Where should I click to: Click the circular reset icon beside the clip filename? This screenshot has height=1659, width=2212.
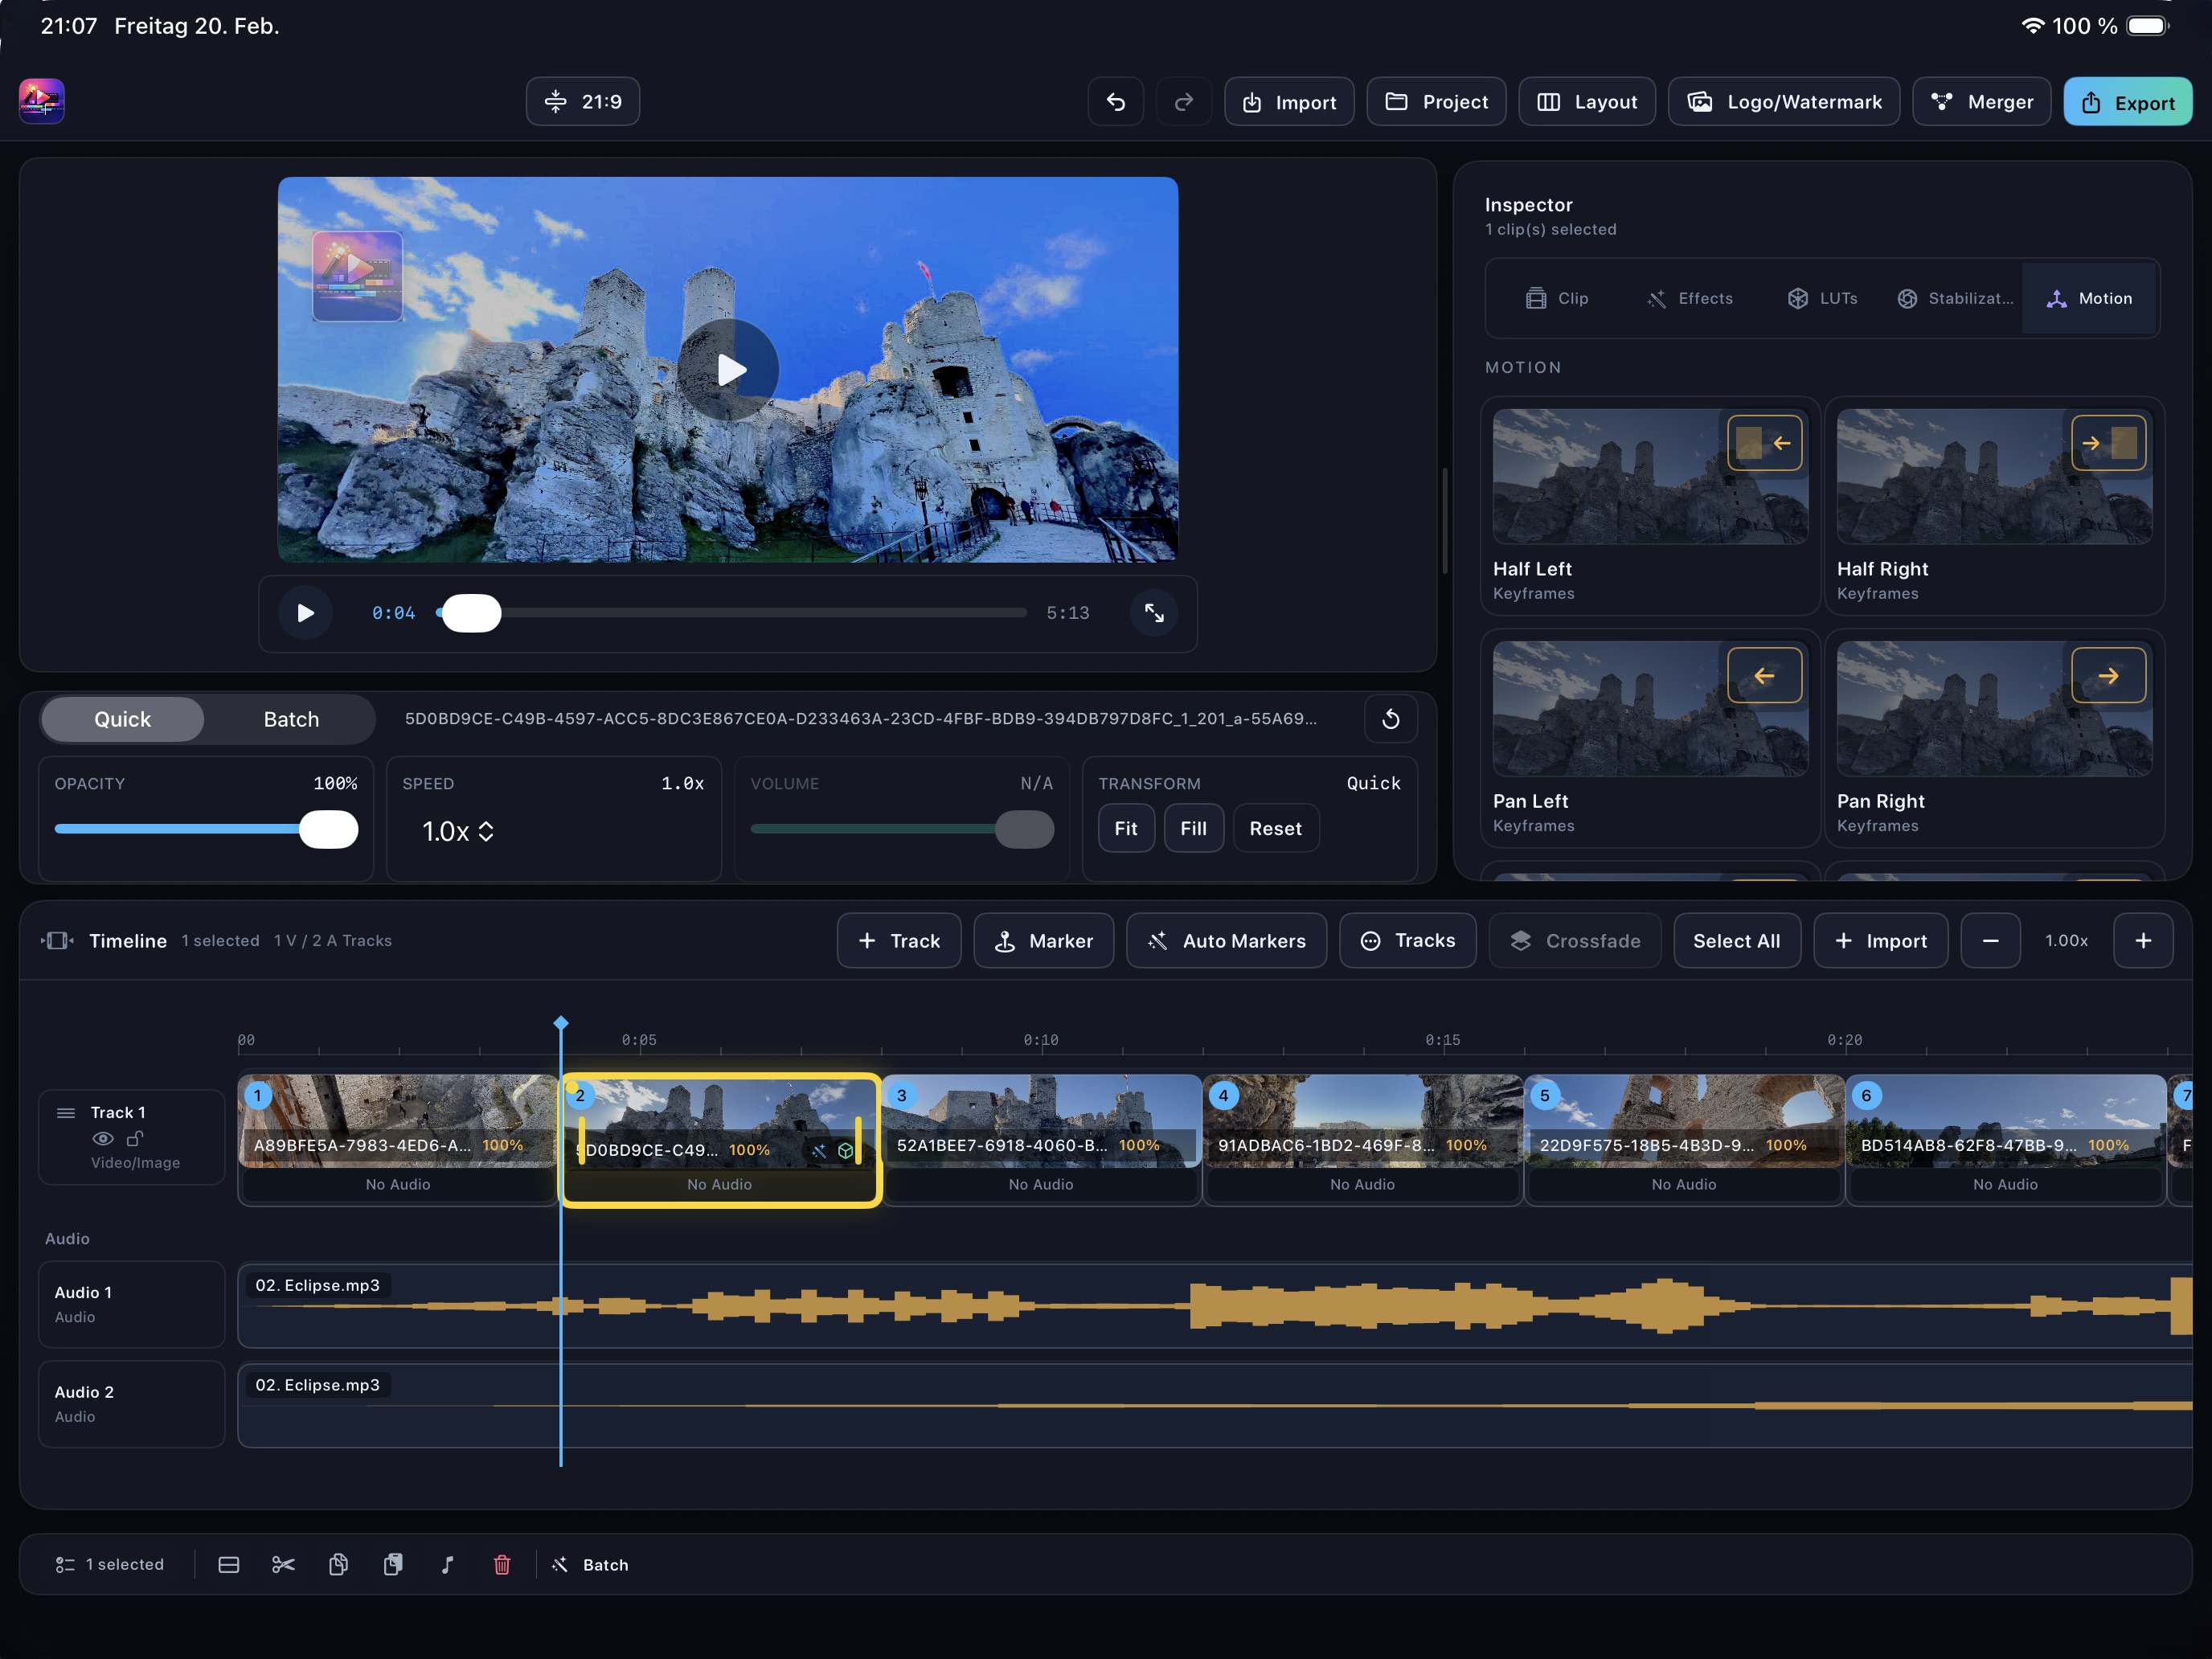(x=1390, y=719)
